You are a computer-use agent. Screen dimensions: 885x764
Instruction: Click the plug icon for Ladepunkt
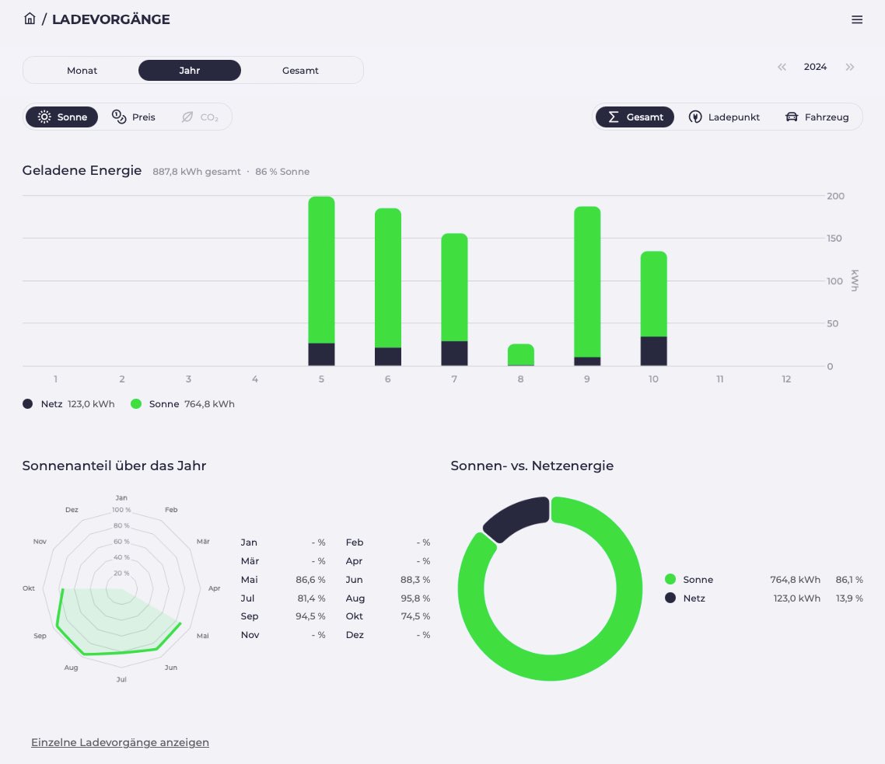coord(695,117)
